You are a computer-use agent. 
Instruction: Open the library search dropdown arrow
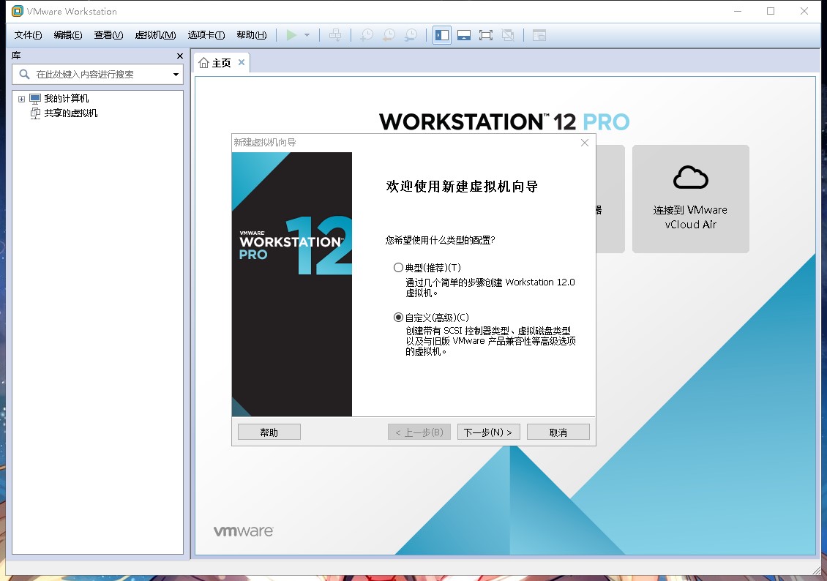176,75
